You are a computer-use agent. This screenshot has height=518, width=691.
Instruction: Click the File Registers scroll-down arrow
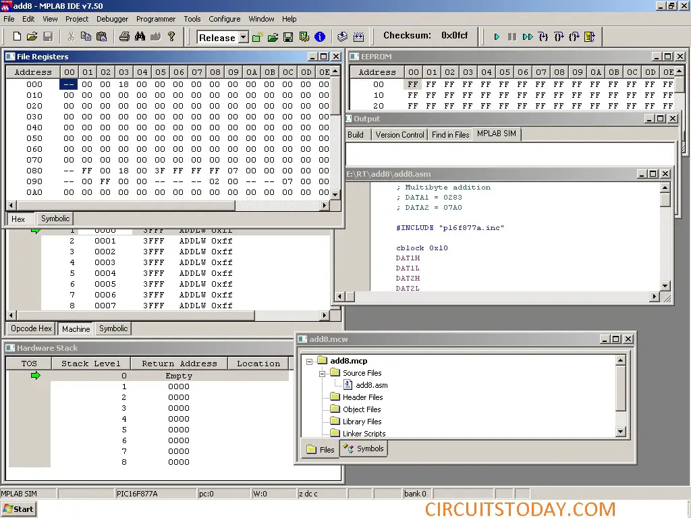click(335, 194)
